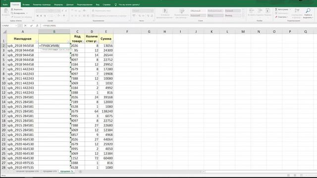Viewport: 317px width, 178px height.
Task: Toggle Italic formatting in the Font group
Action: point(41,16)
